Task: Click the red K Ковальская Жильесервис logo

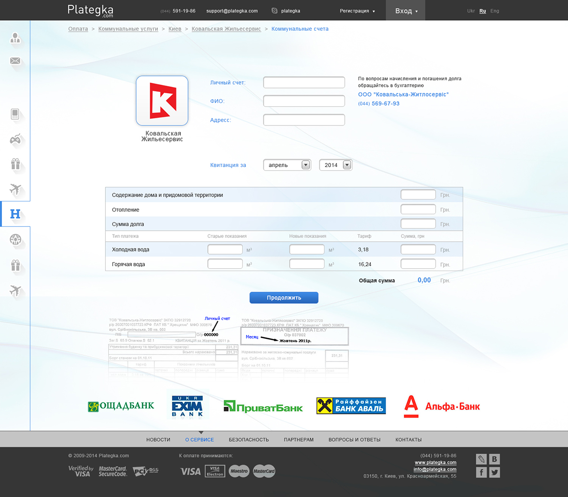Action: pyautogui.click(x=162, y=100)
